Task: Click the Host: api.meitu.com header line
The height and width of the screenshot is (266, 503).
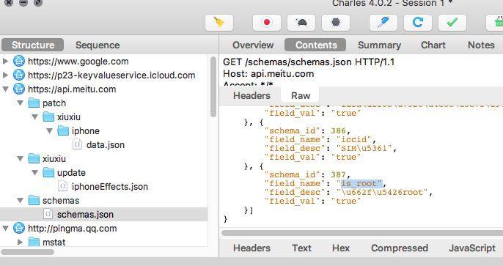Action: [268, 74]
